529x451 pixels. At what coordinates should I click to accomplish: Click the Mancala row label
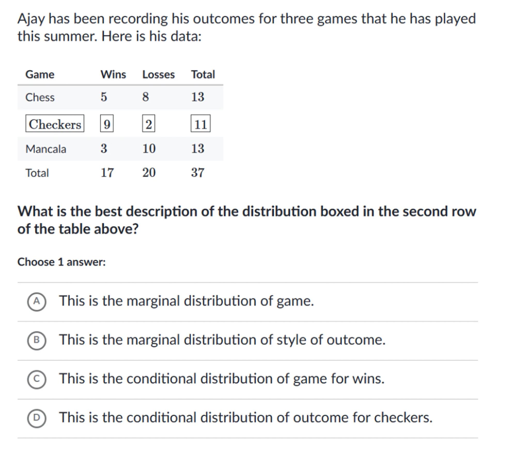tap(46, 149)
